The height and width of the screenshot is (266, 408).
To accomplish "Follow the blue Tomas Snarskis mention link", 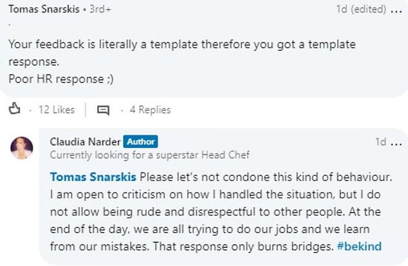I will click(93, 177).
